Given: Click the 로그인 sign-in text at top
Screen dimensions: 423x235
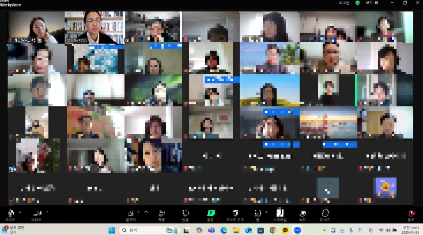Looking at the screenshot, I should 344,3.
